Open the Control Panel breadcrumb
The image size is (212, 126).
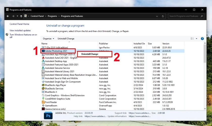[37, 16]
